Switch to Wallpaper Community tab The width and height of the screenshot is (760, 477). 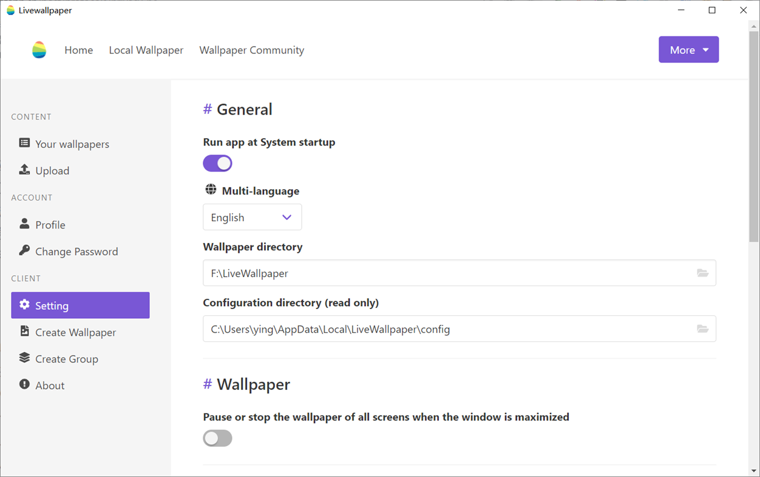[251, 50]
